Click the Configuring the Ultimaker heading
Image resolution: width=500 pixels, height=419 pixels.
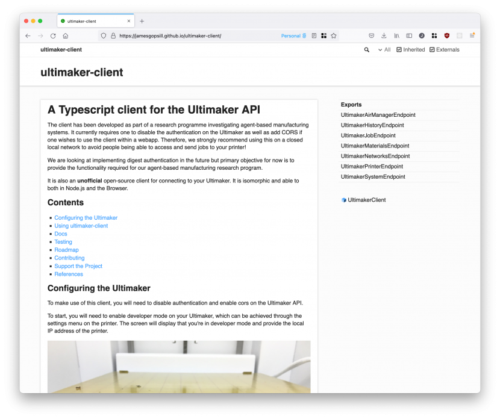[x=99, y=288]
